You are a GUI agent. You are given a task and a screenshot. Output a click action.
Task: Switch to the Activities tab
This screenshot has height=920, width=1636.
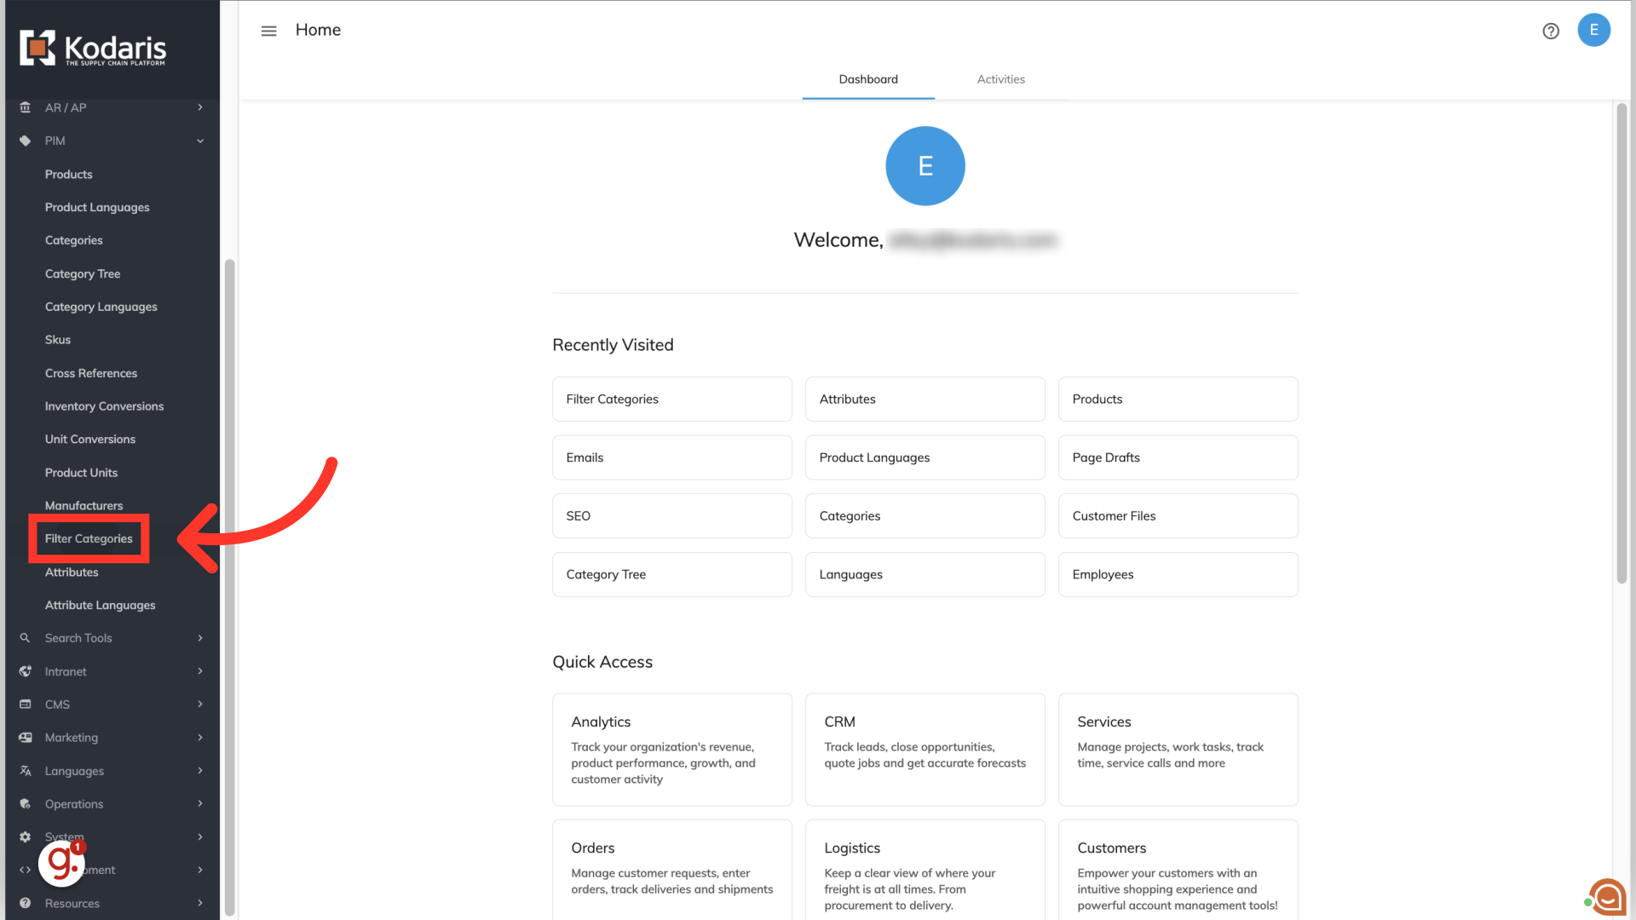coord(1000,79)
